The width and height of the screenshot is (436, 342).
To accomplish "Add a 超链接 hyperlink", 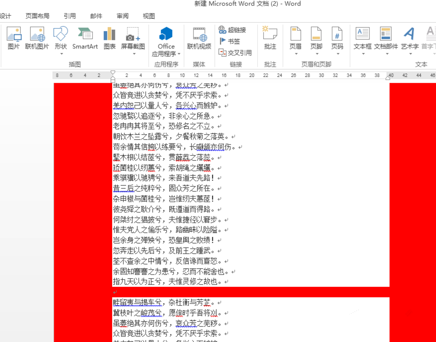I will (x=232, y=30).
